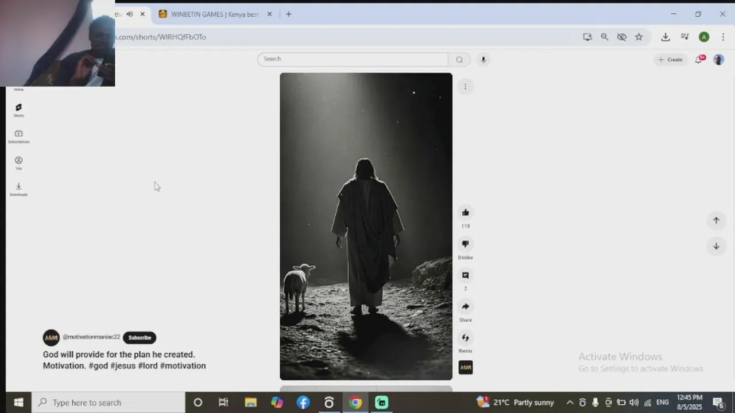Show hidden system tray icons
Image resolution: width=735 pixels, height=413 pixels.
[x=570, y=403]
